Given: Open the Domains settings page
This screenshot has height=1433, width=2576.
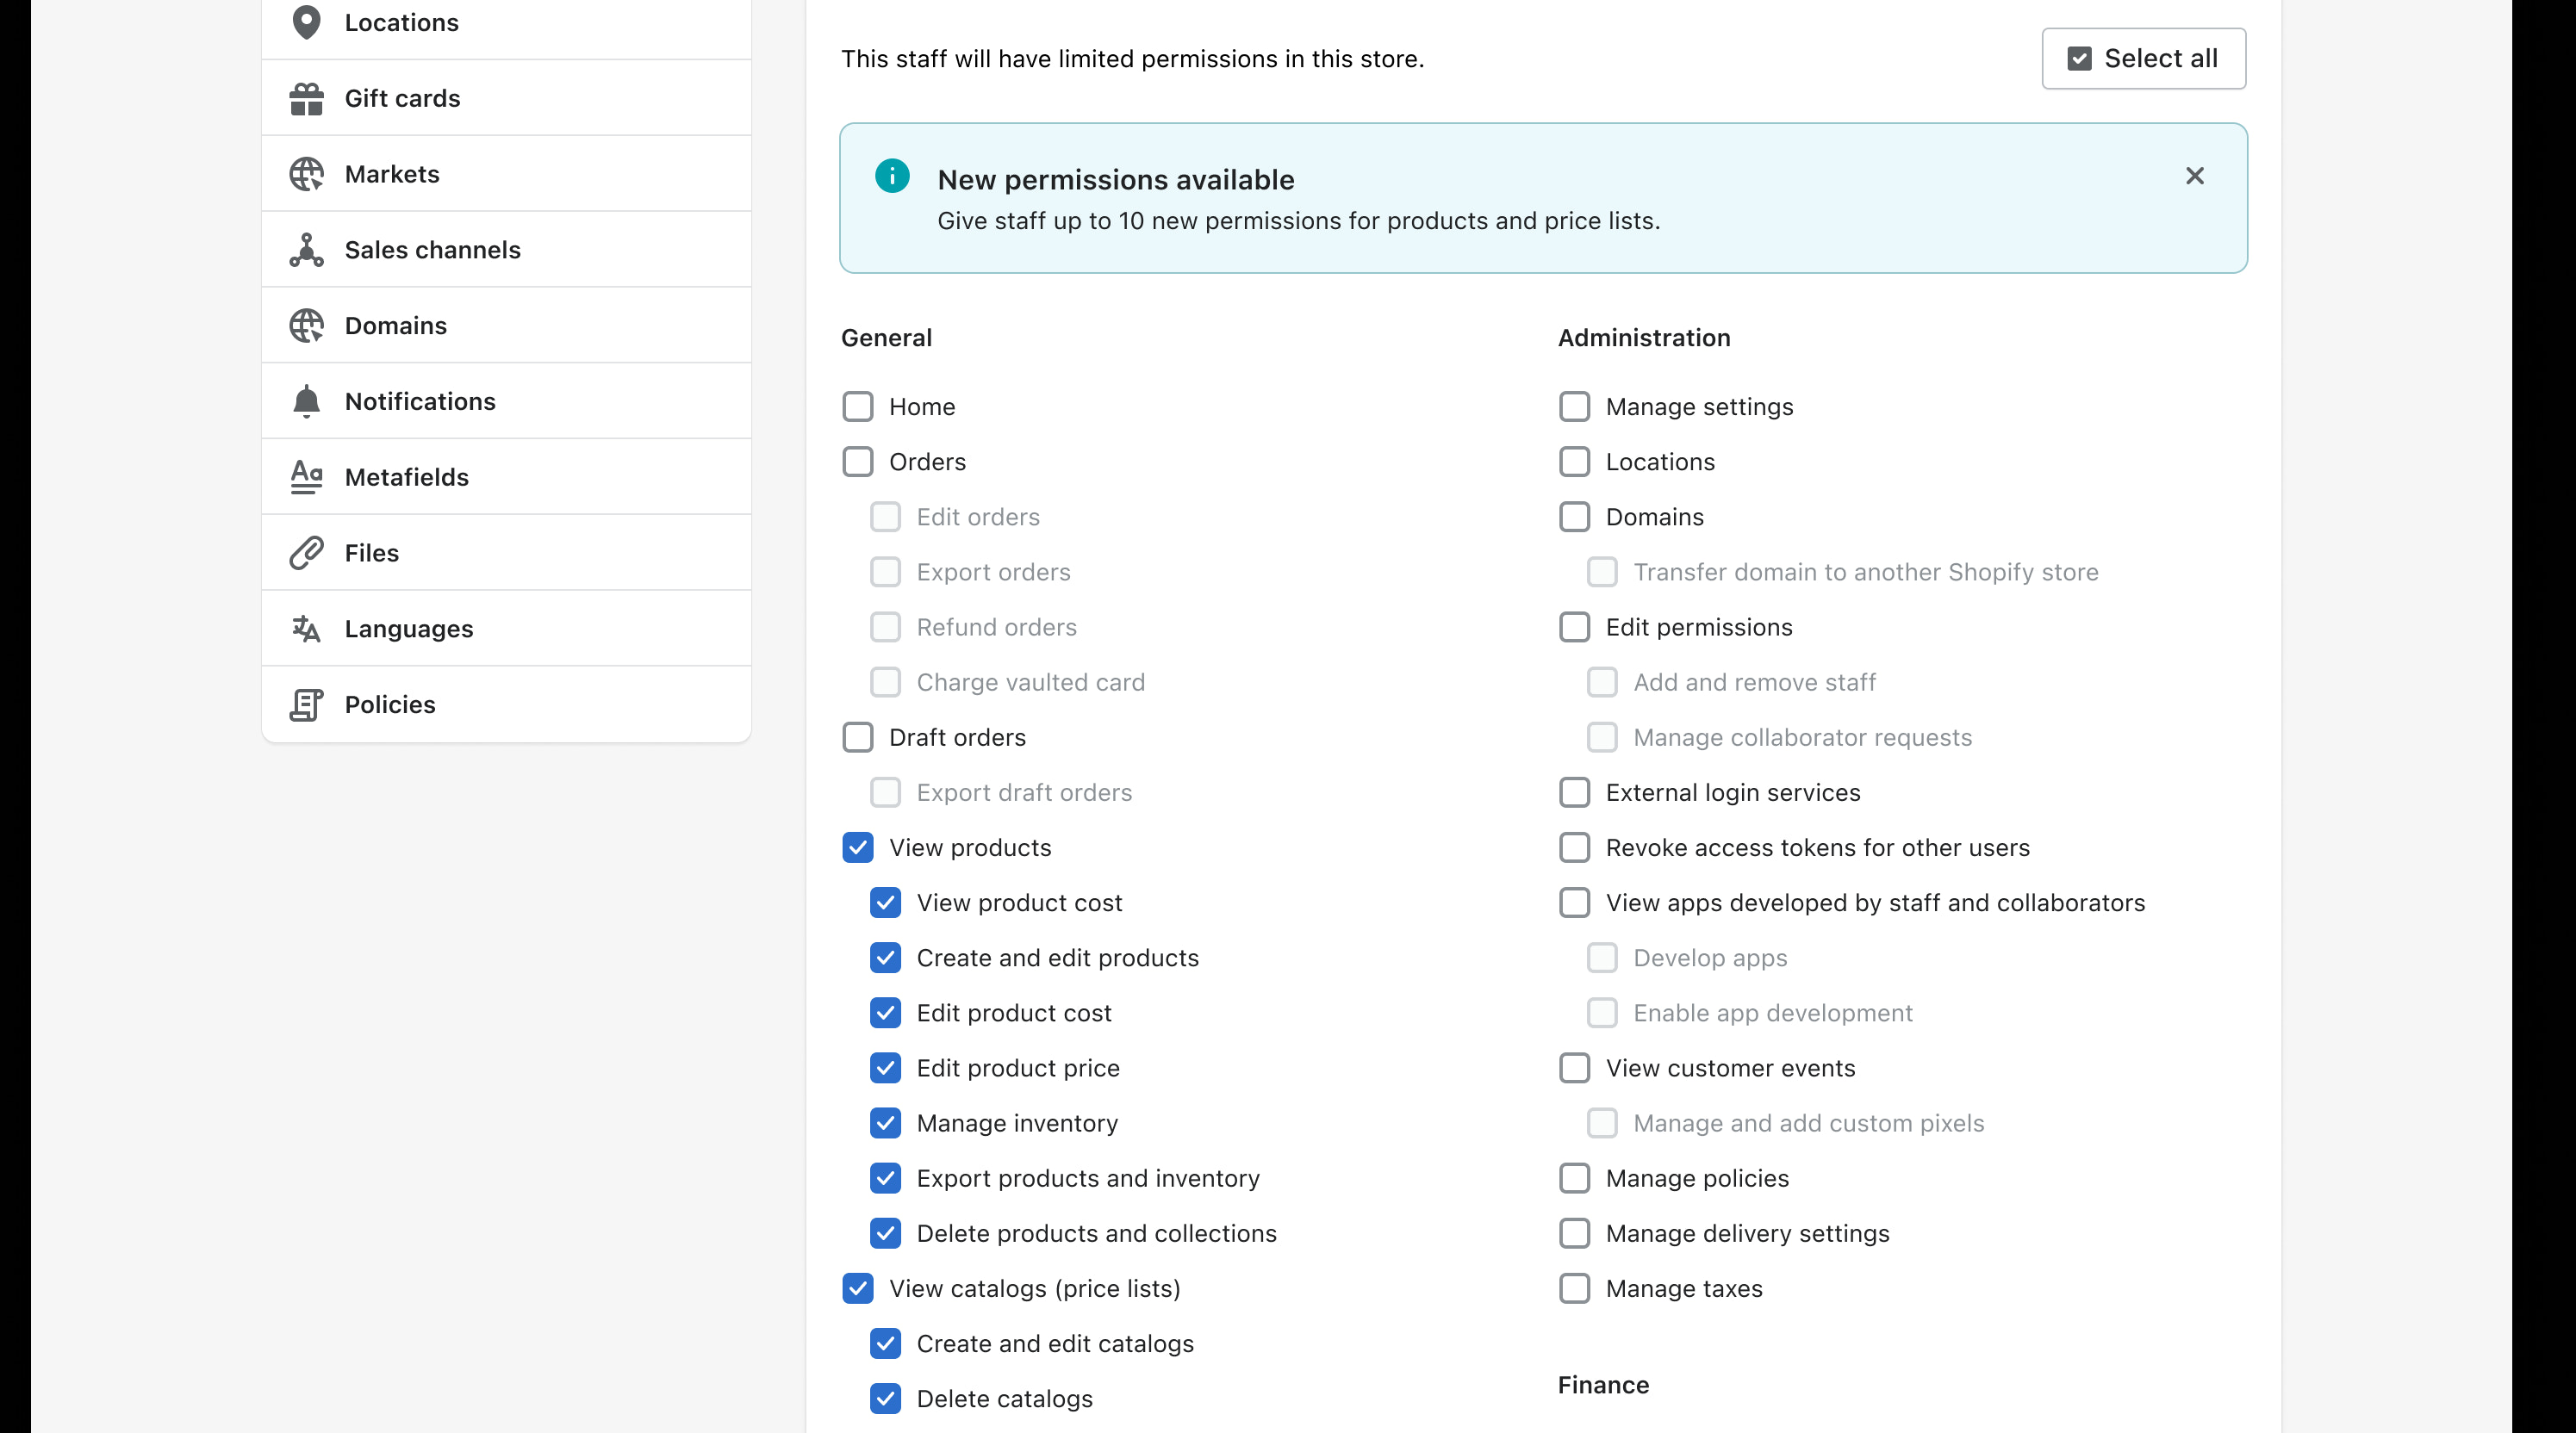Looking at the screenshot, I should [x=396, y=326].
